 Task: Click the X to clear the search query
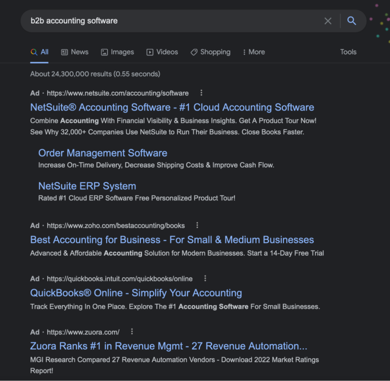[328, 21]
